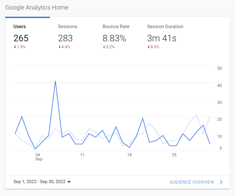Click the Bounce Rate value 8.83%
Screen dimensions: 235x196
coord(114,38)
